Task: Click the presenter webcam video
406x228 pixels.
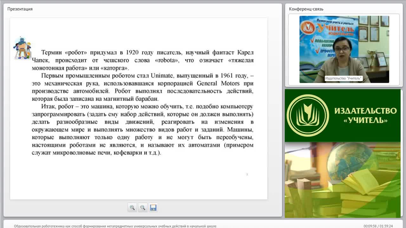Action: (x=344, y=49)
